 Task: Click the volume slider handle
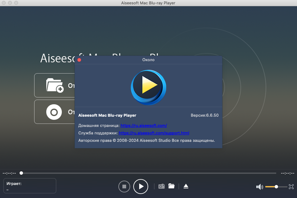coord(276,187)
